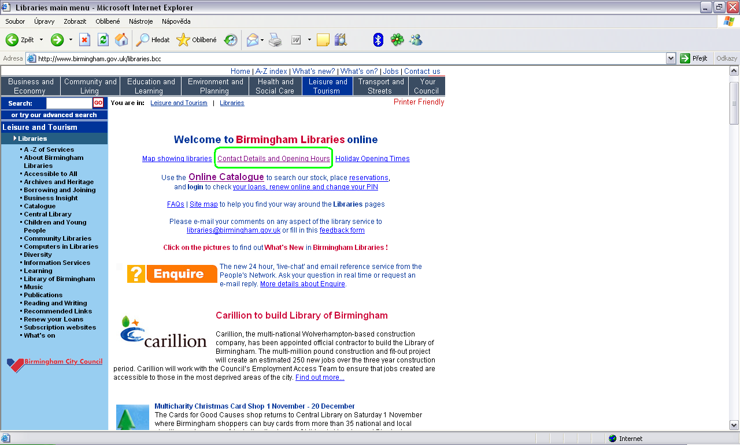The image size is (740, 445).
Task: Click the orange Enquire banner image
Action: pos(172,274)
